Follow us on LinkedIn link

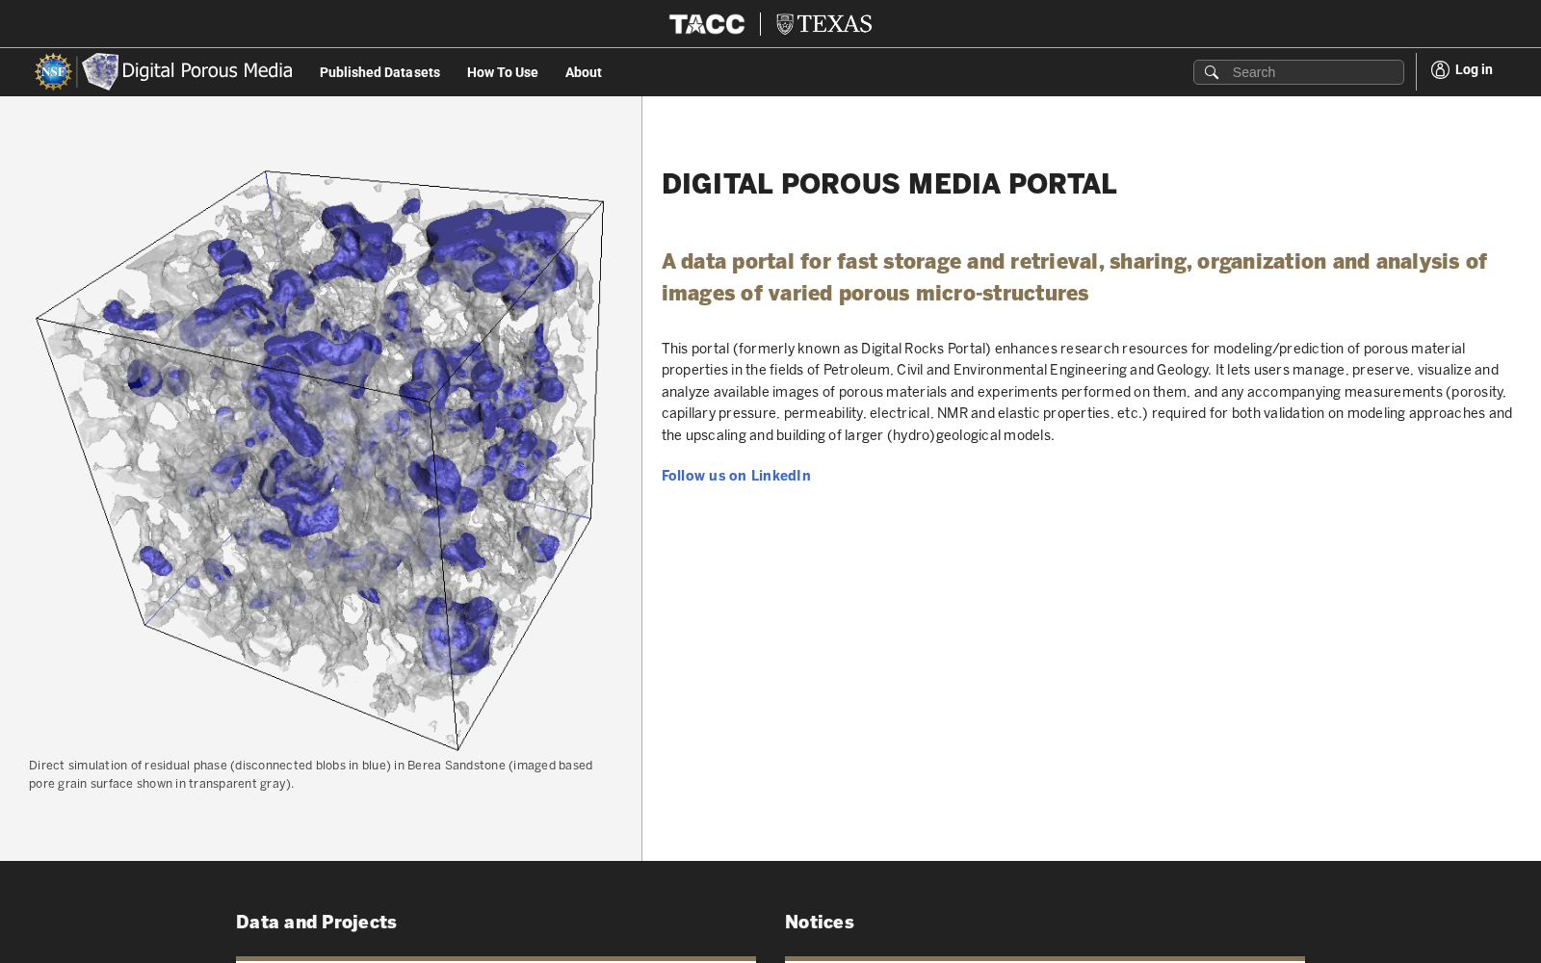[736, 476]
